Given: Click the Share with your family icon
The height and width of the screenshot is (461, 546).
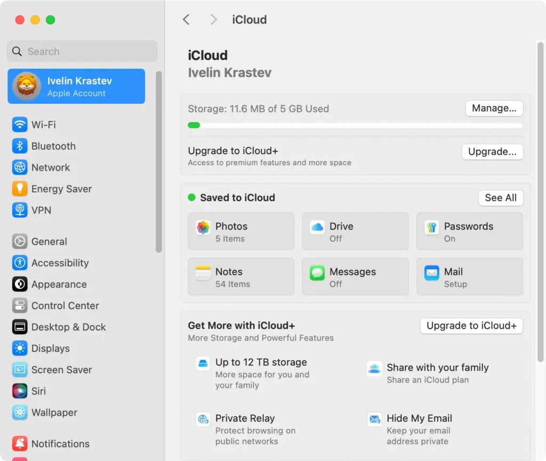Looking at the screenshot, I should pyautogui.click(x=375, y=369).
